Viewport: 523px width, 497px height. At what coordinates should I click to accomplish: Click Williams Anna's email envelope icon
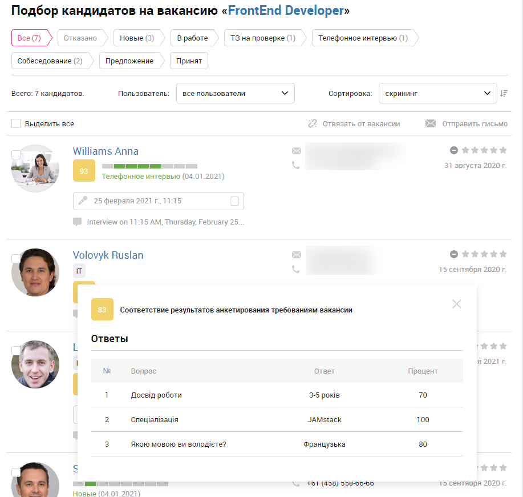point(297,151)
